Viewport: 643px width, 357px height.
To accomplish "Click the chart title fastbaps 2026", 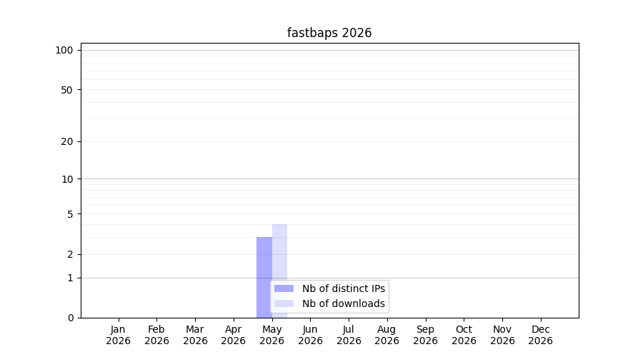I will [329, 33].
